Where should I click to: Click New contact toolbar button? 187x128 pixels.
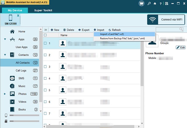[55, 30]
